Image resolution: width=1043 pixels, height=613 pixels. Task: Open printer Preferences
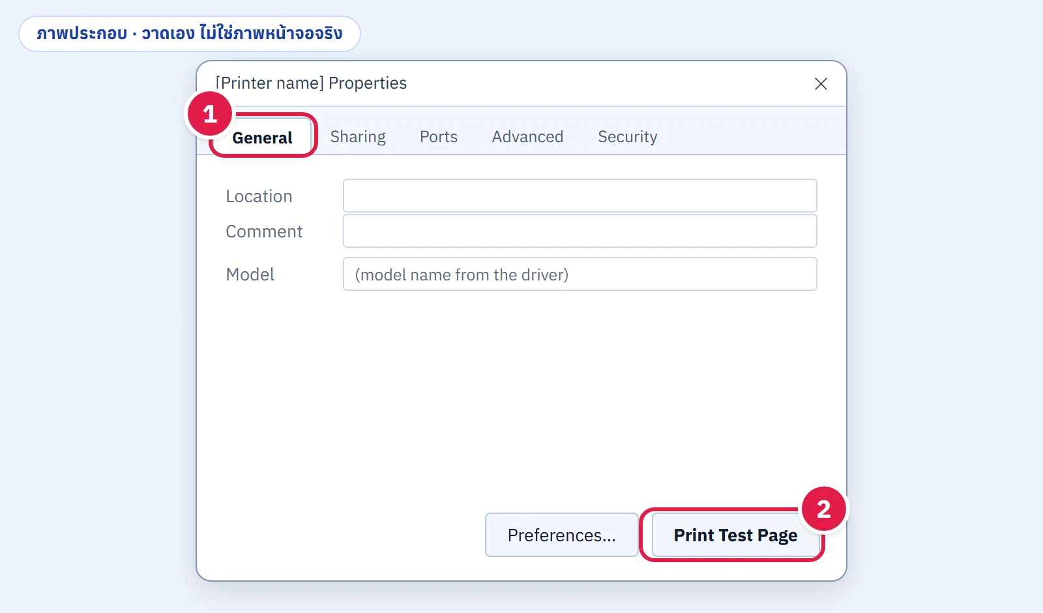562,535
